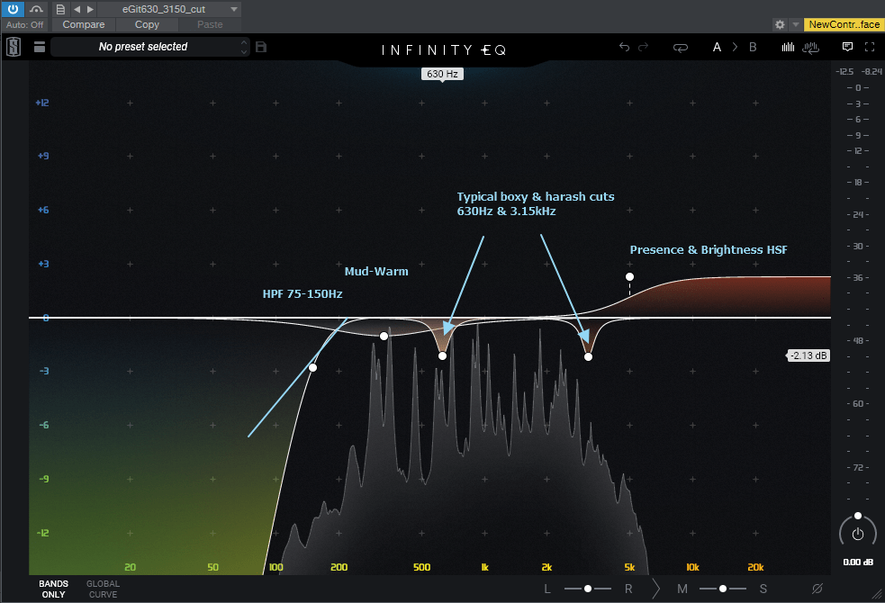Image resolution: width=885 pixels, height=603 pixels.
Task: Open the dropdown arrow beside the gear icon
Action: click(x=795, y=24)
